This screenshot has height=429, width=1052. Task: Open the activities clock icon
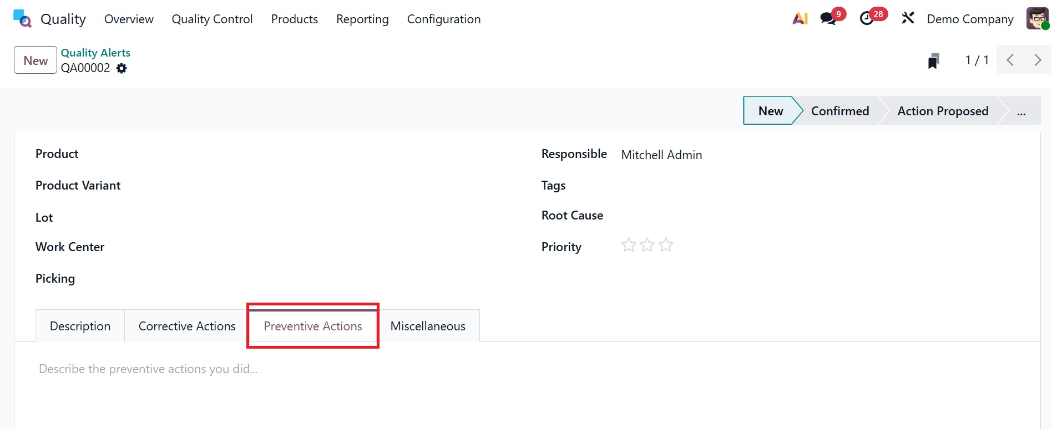pos(867,19)
